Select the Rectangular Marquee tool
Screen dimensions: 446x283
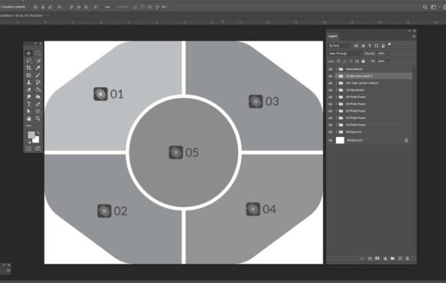[x=38, y=53]
